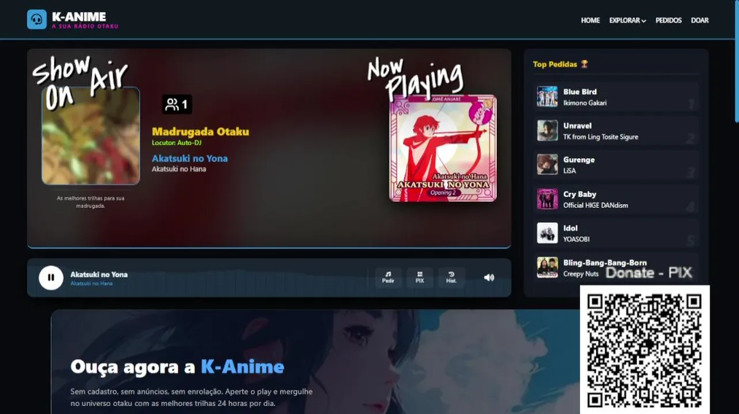Viewport: 739px width, 414px height.
Task: Click the As melhores trilhas caption
Action: (90, 202)
